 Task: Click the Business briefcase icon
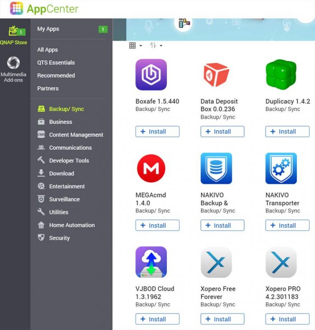click(x=41, y=122)
